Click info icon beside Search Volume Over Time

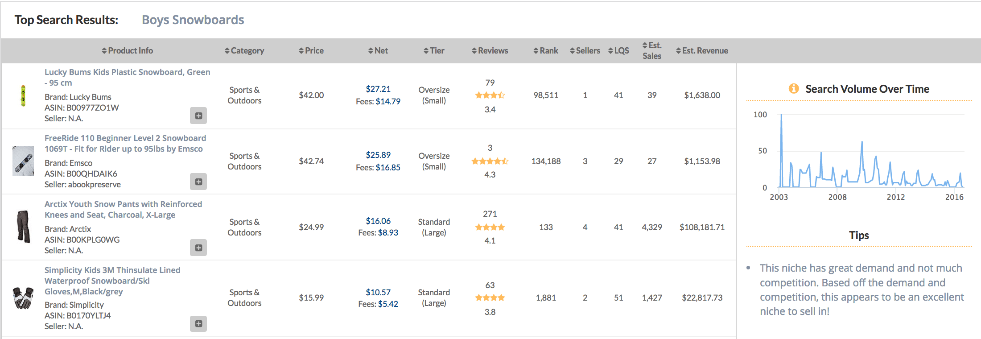click(x=794, y=88)
